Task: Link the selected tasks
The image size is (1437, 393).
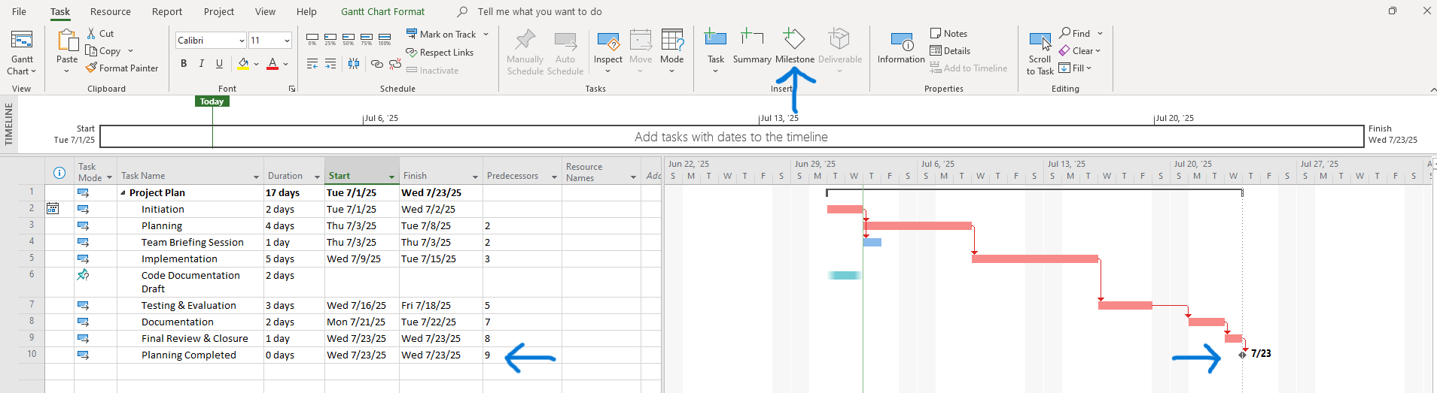Action: pos(377,65)
